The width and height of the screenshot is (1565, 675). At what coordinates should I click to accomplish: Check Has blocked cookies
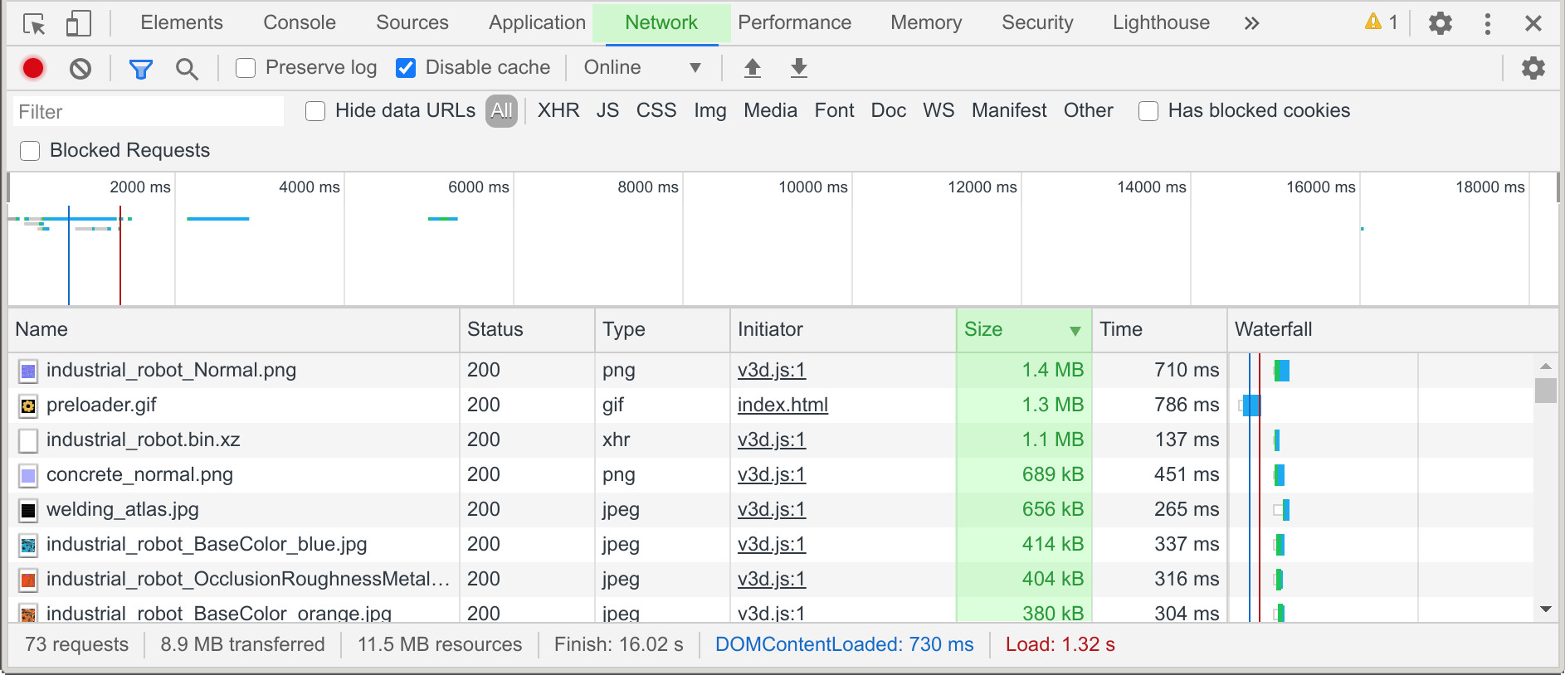click(x=1148, y=111)
